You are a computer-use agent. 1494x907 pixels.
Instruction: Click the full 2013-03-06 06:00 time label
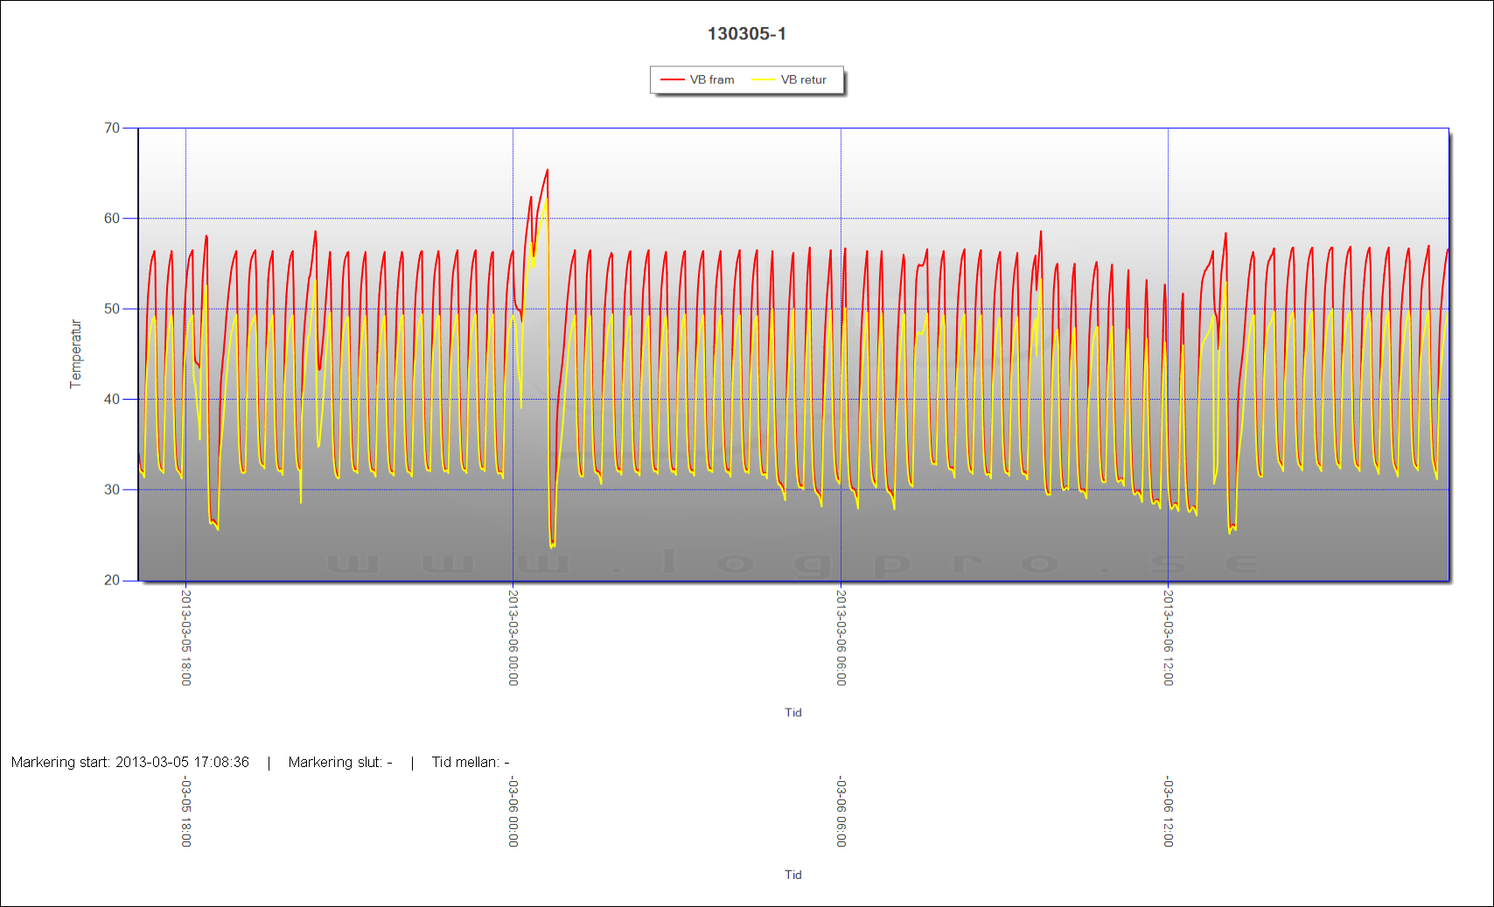click(841, 638)
